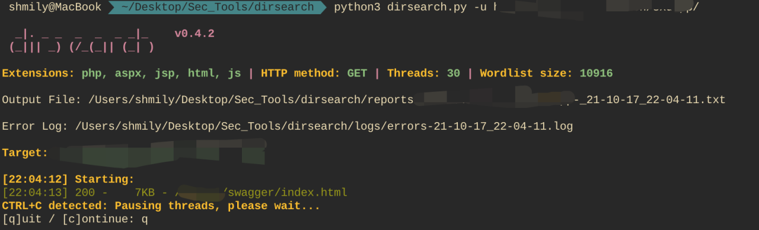Click the v0.4.2 version label
759x230 pixels.
[194, 34]
